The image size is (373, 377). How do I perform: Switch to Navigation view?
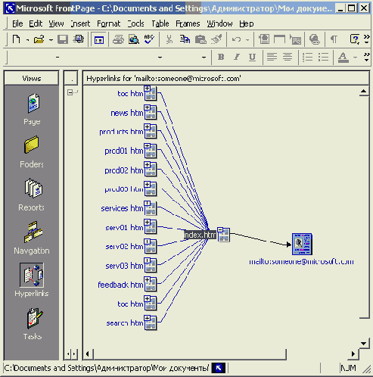pyautogui.click(x=32, y=238)
